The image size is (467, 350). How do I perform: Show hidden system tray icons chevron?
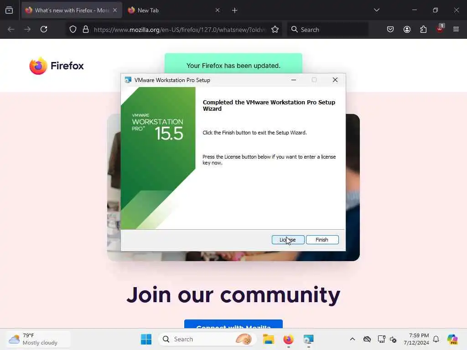[353, 339]
